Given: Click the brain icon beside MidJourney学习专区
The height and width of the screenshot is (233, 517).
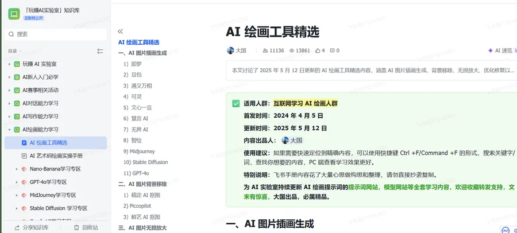Looking at the screenshot, I should (24, 196).
